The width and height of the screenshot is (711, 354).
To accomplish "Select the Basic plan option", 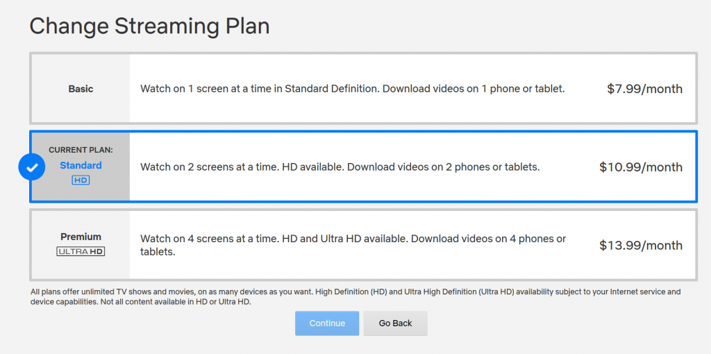I will click(363, 88).
